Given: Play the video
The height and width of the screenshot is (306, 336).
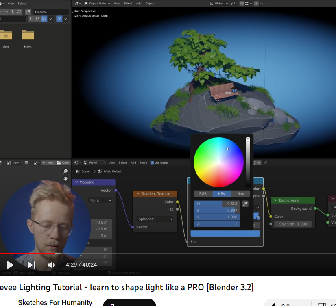Looking at the screenshot, I should (10, 265).
